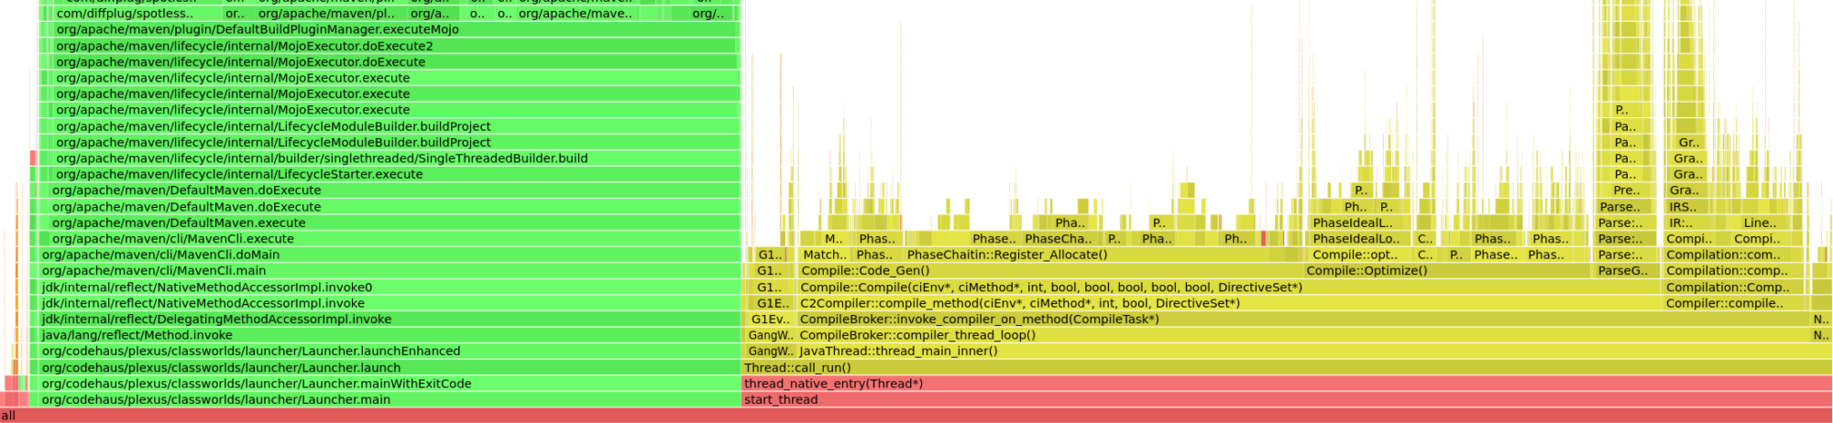This screenshot has width=1833, height=423.
Task: Zoom into C2Compiler::compile_method frame
Action: [1228, 303]
